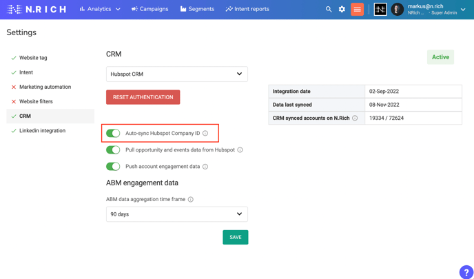Open the 90 days time frame dropdown
474x279 pixels.
[177, 214]
